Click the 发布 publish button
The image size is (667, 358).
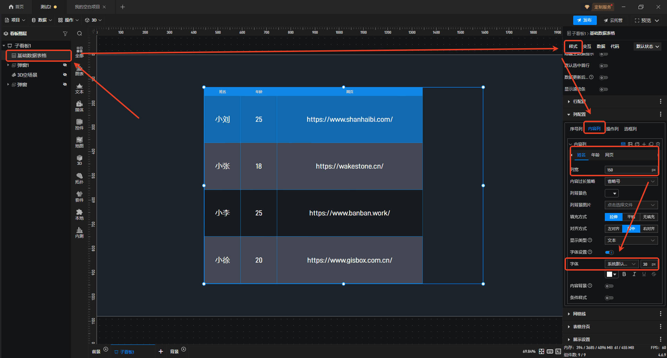pyautogui.click(x=585, y=20)
